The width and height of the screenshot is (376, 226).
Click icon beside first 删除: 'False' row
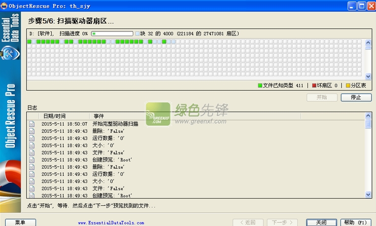click(x=32, y=131)
